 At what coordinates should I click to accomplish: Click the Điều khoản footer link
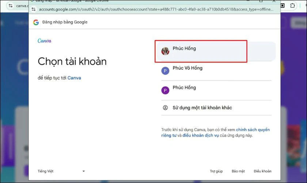click(x=262, y=171)
